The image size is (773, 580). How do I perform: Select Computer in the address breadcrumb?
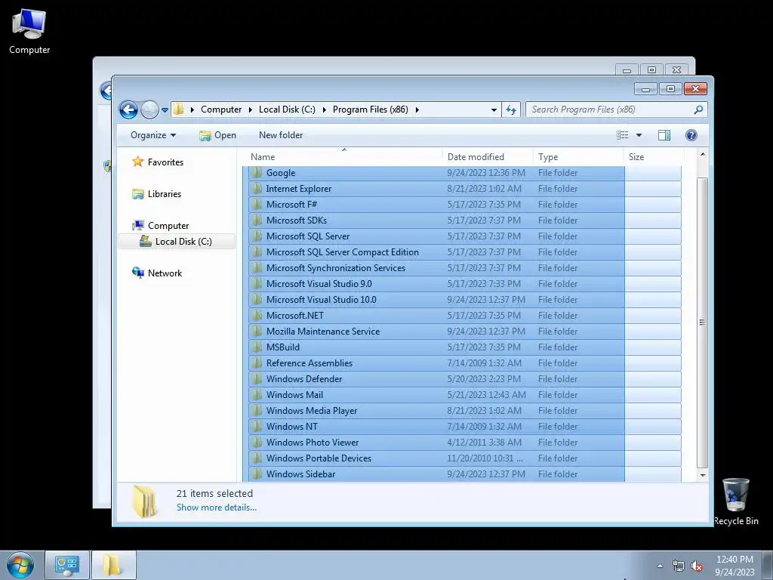[x=221, y=110]
